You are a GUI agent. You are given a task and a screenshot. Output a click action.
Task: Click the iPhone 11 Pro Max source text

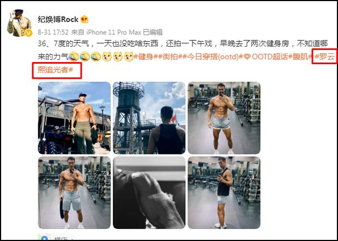pyautogui.click(x=112, y=32)
